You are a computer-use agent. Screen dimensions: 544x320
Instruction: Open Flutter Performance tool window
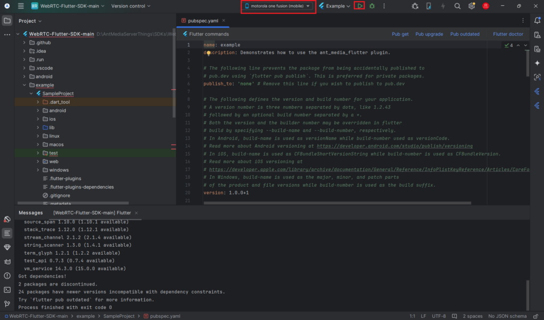(537, 106)
